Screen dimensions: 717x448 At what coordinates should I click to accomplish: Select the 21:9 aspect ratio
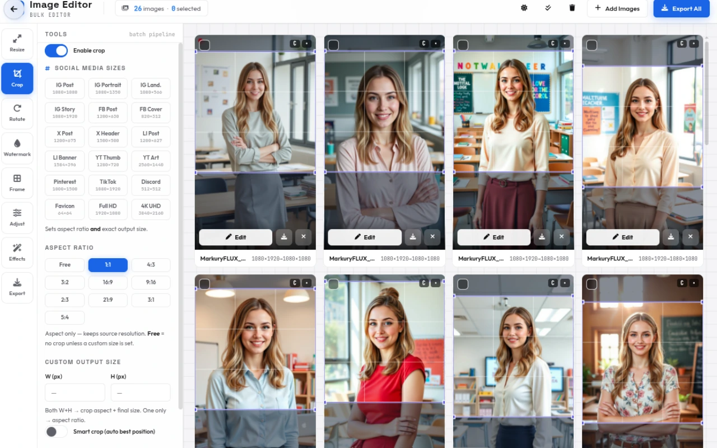coord(108,300)
